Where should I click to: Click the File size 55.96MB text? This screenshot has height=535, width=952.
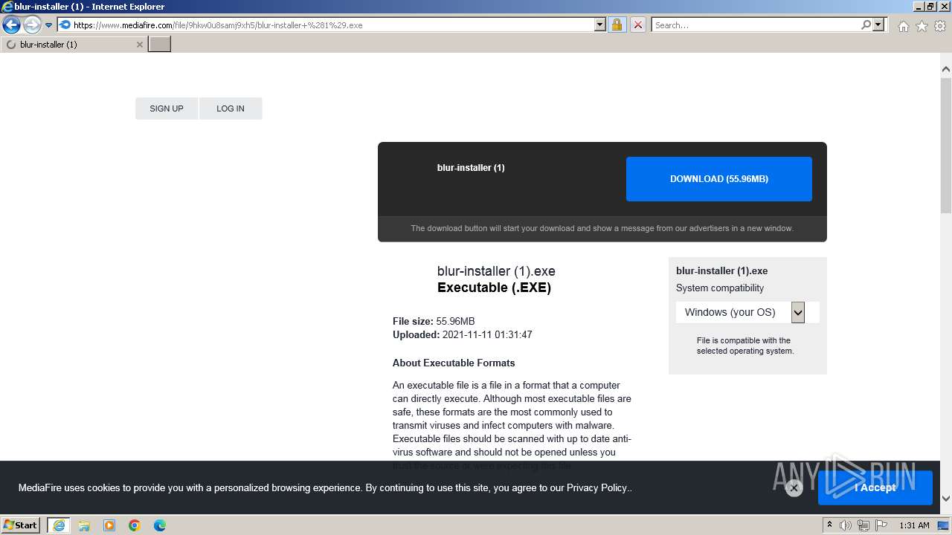[x=434, y=322]
